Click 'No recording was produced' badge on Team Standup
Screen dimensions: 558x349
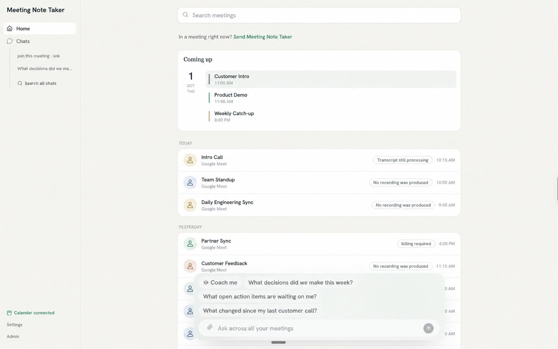tap(401, 183)
